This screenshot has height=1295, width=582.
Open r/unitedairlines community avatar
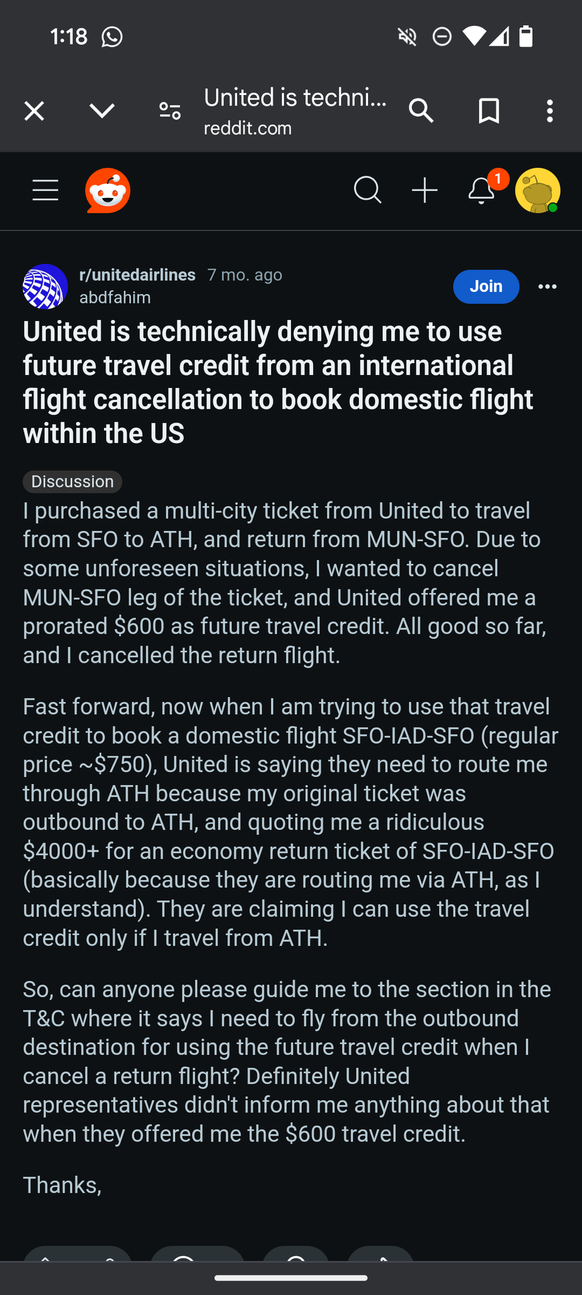[45, 286]
